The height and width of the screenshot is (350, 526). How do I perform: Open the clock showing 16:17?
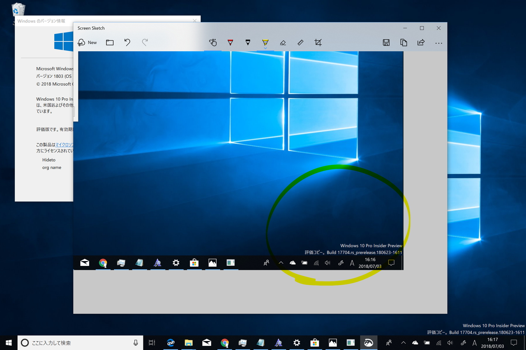492,343
